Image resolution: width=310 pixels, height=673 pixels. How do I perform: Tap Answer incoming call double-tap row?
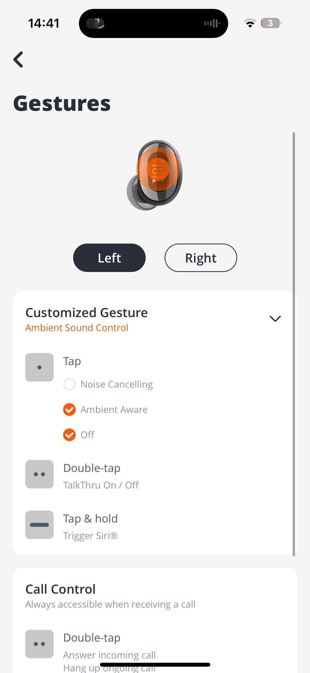click(x=109, y=655)
